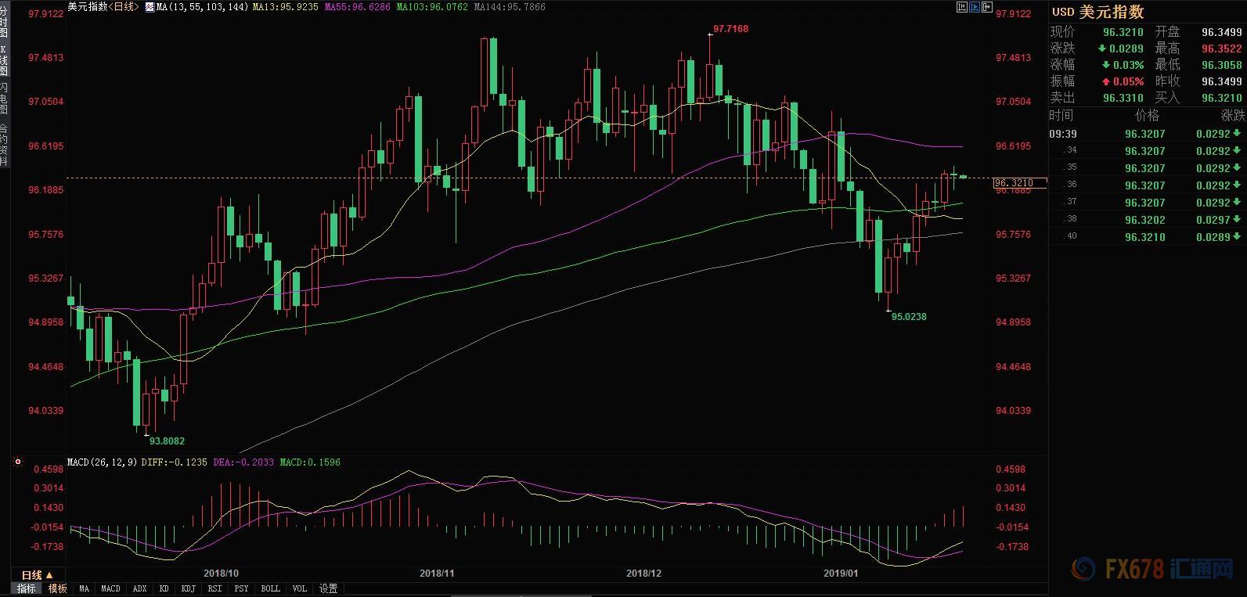This screenshot has width=1247, height=597.
Task: Click the 卖出 value 96.3310
Action: coord(1123,98)
